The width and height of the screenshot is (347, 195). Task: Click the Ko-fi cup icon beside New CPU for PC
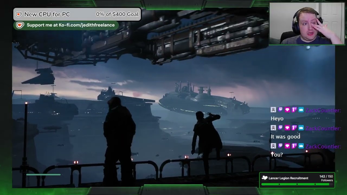(x=19, y=14)
